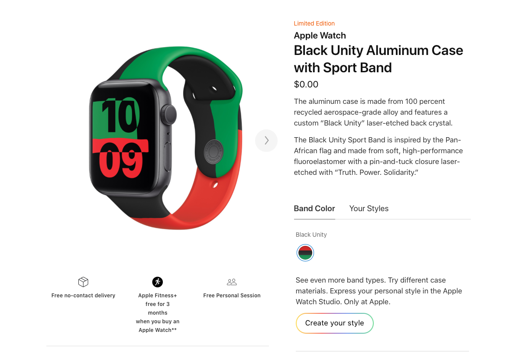Click the Create your style button
The height and width of the screenshot is (354, 521).
(x=334, y=323)
